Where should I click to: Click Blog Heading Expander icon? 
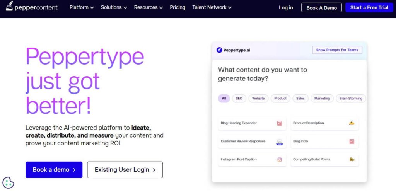pyautogui.click(x=279, y=123)
